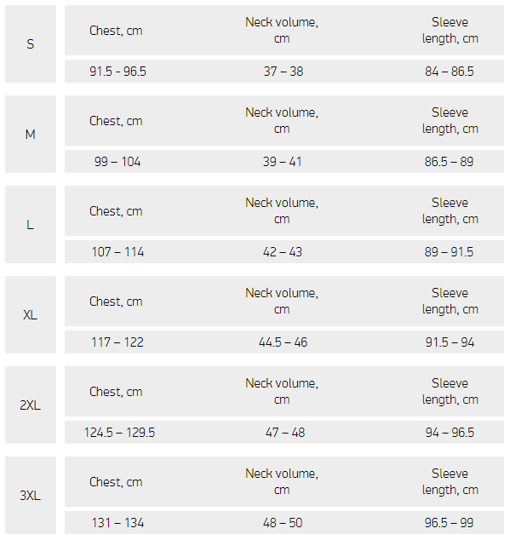Select the 2XL size label cell
Screen dimensions: 510x540
click(31, 405)
